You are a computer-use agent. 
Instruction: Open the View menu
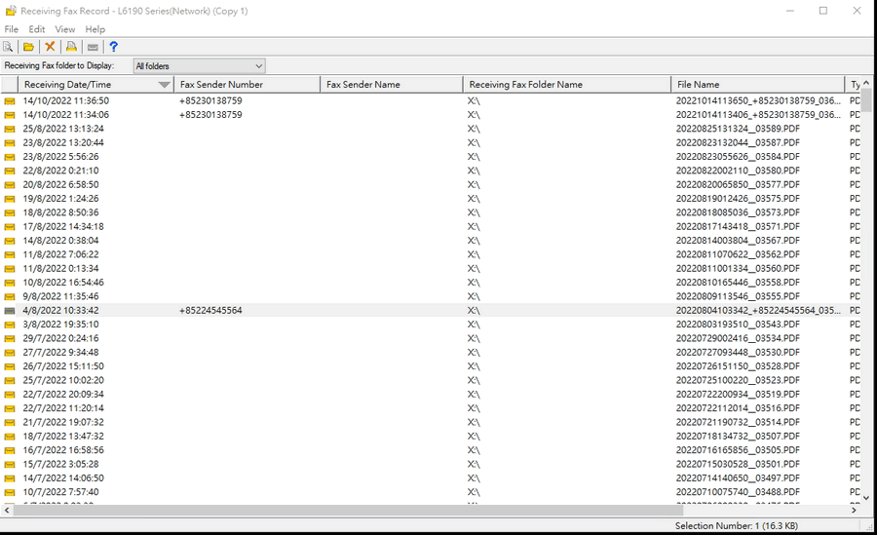[65, 29]
